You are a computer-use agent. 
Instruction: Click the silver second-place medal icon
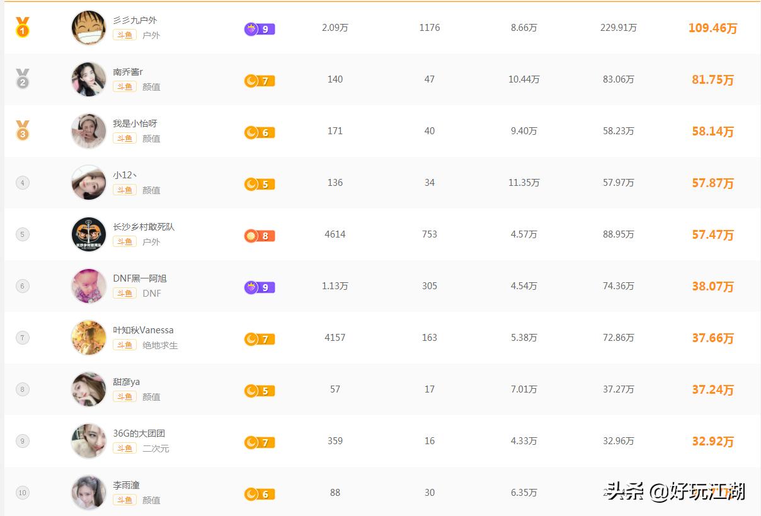23,79
